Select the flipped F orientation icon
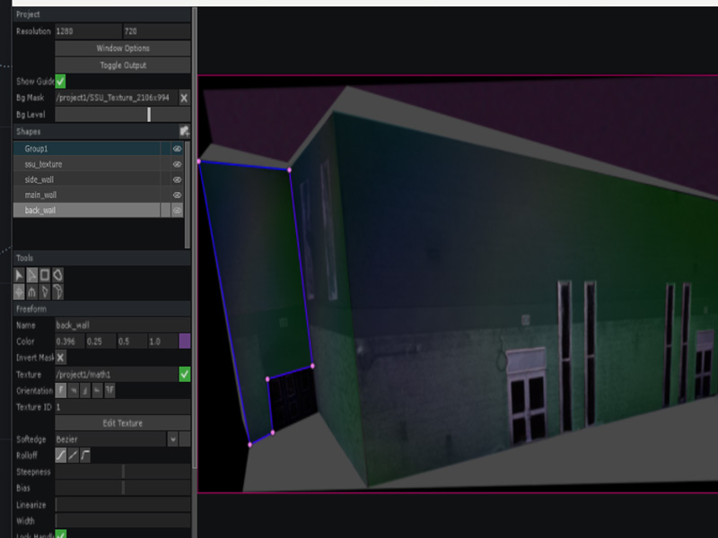The height and width of the screenshot is (538, 718). tap(110, 390)
